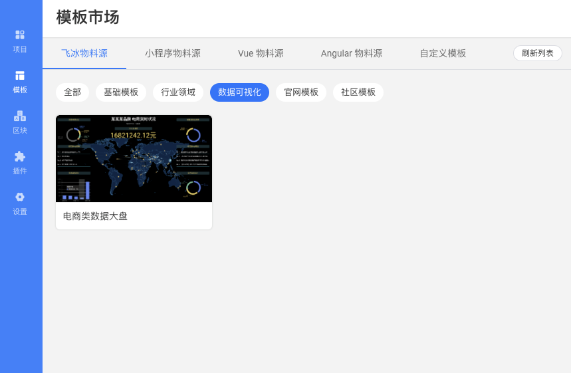
Task: Click the 电商类数据大盘 card title
Action: [x=96, y=216]
